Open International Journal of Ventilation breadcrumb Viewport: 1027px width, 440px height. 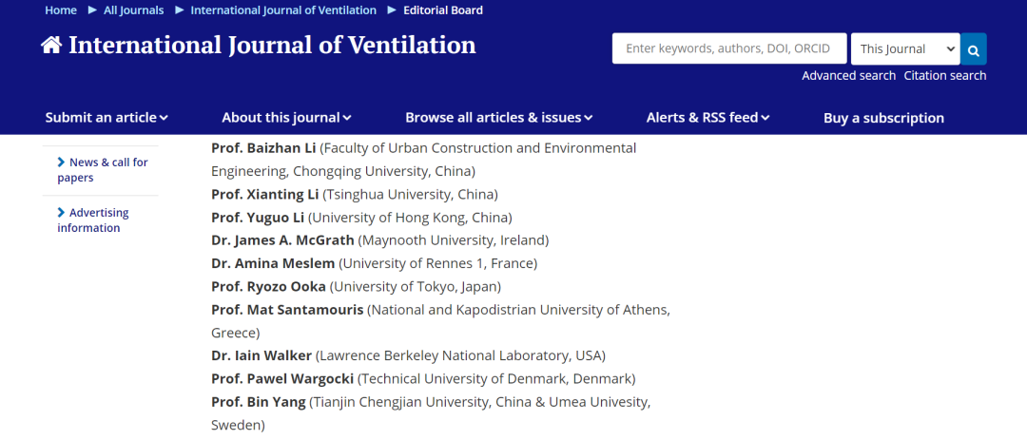(283, 10)
